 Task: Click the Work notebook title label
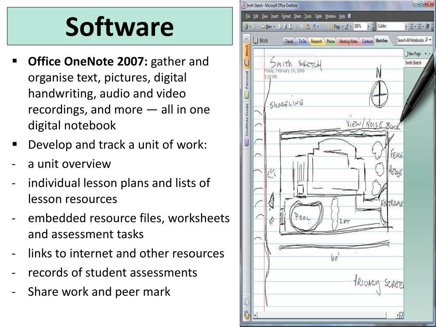coord(263,41)
